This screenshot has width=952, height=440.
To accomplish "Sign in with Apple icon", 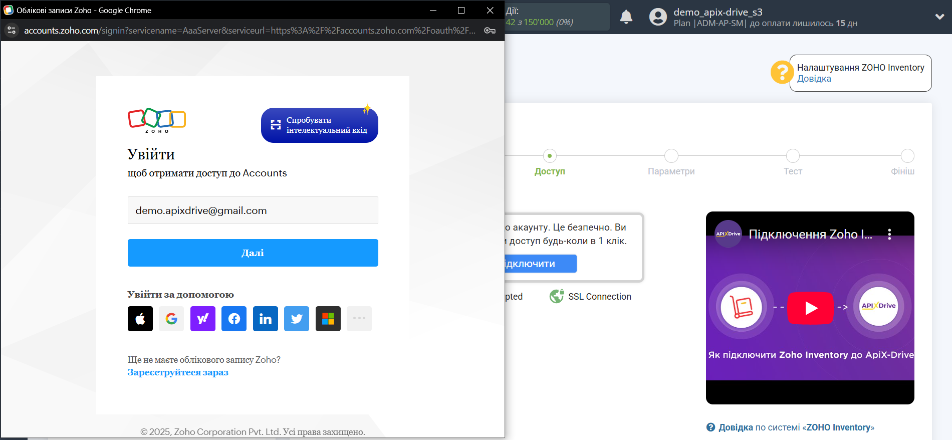I will coord(140,319).
